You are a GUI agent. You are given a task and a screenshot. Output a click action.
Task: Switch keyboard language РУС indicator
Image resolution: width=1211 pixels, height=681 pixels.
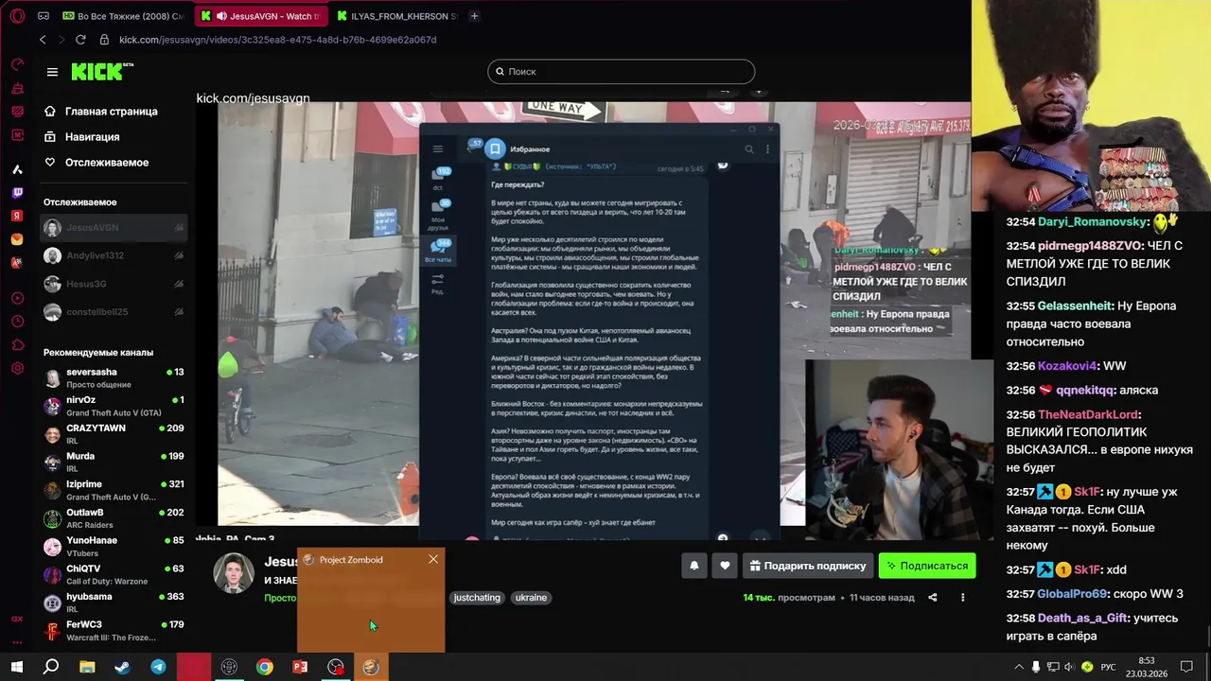click(1109, 667)
